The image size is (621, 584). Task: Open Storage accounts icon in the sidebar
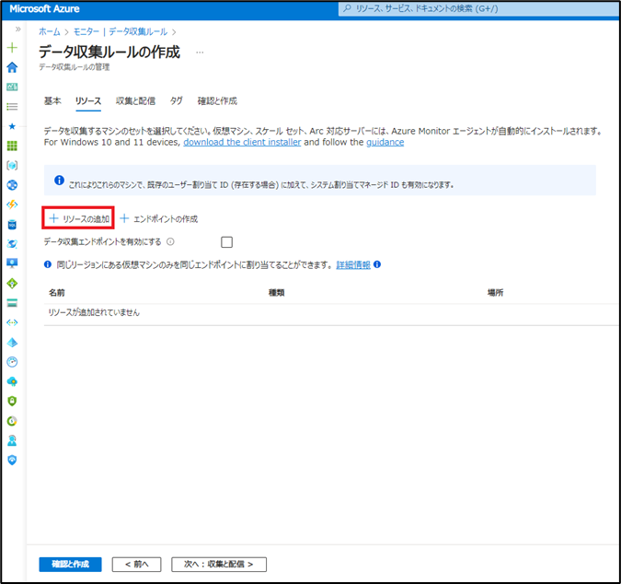coord(12,303)
